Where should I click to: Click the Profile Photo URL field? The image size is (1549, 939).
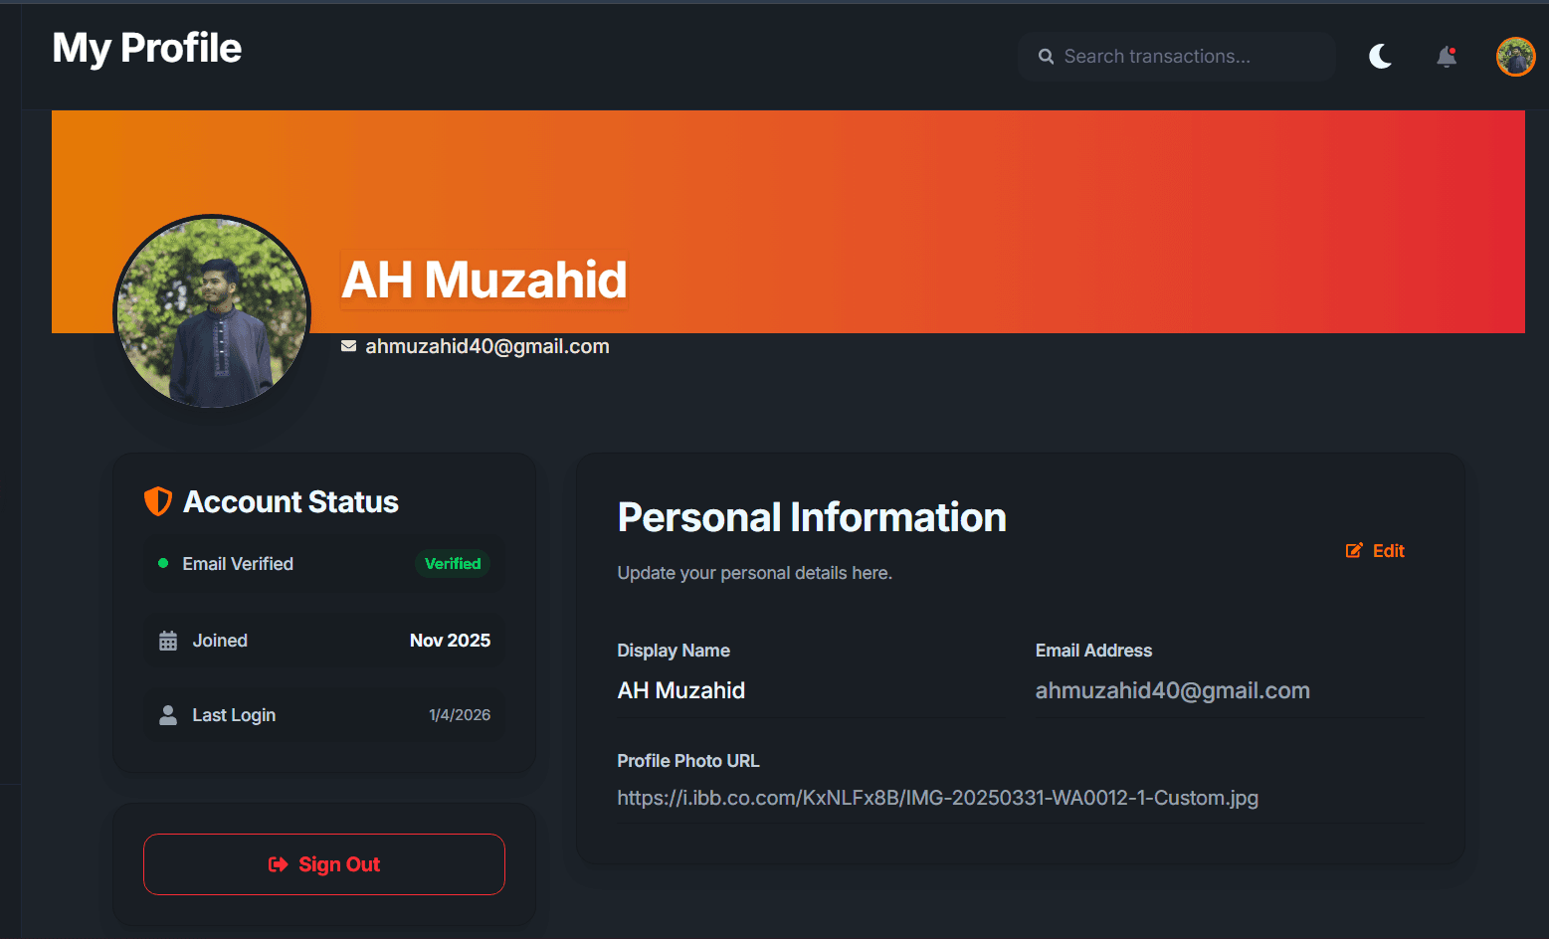tap(1021, 798)
